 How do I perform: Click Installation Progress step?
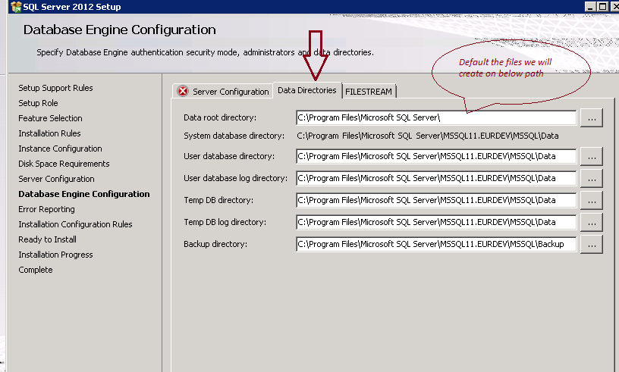55,255
